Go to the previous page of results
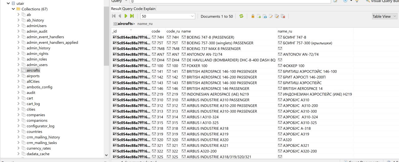Viewport: 399px width, 162px height. tap(120, 16)
